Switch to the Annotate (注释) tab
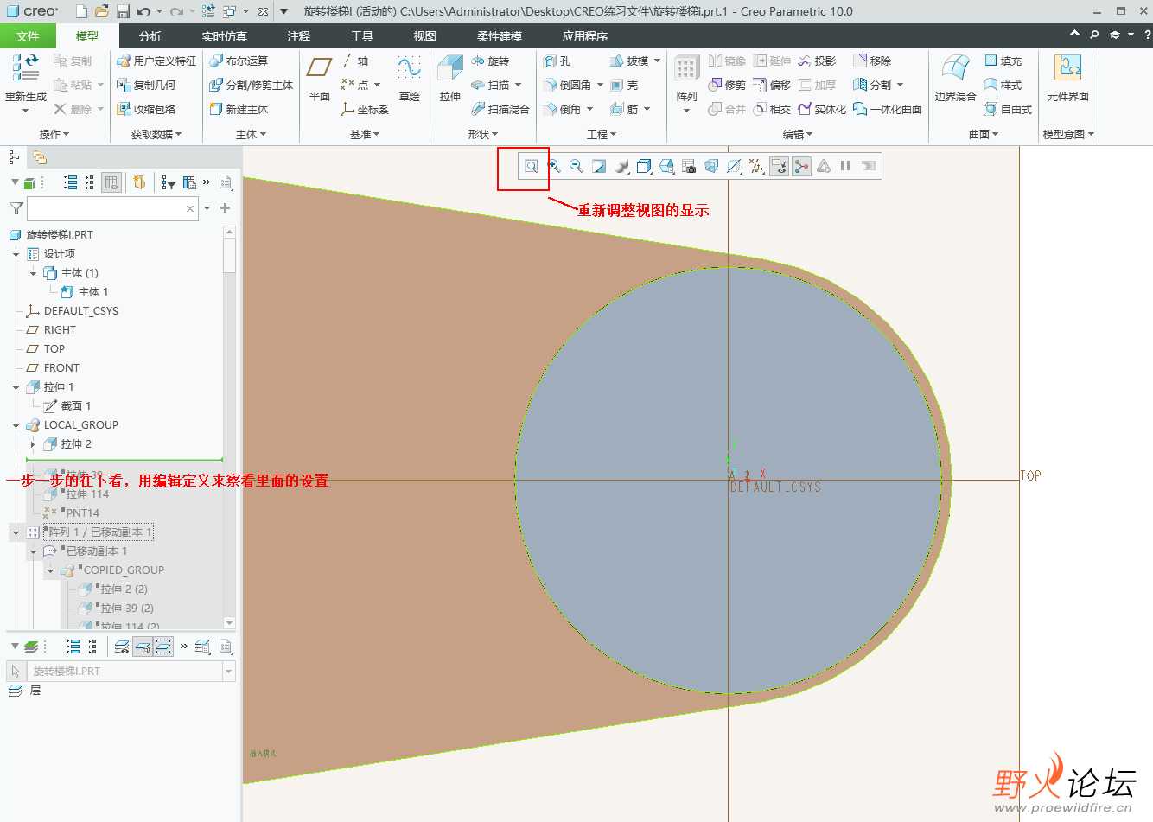 point(299,36)
